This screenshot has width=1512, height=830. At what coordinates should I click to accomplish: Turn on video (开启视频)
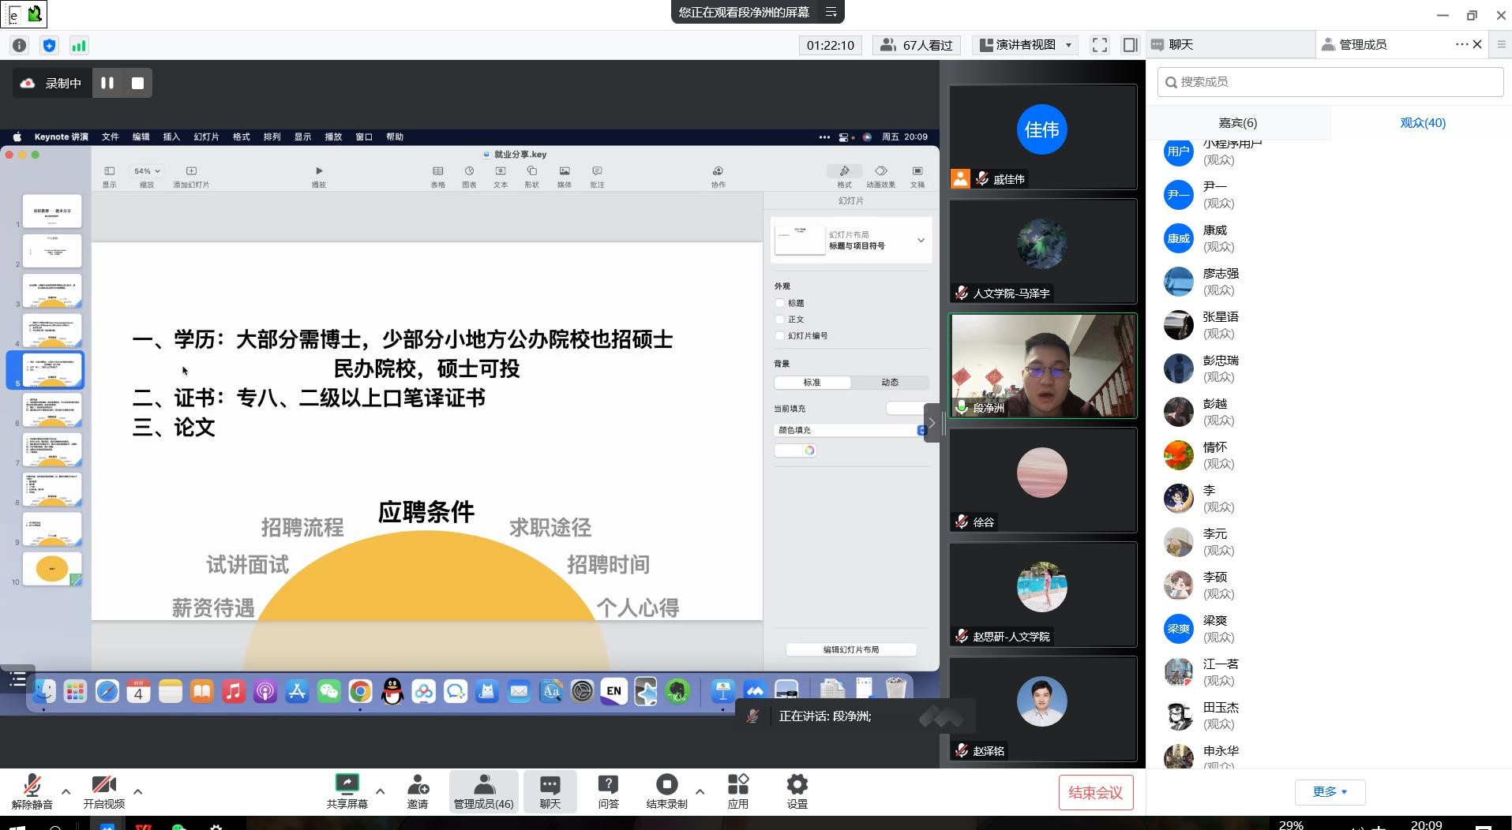click(103, 791)
